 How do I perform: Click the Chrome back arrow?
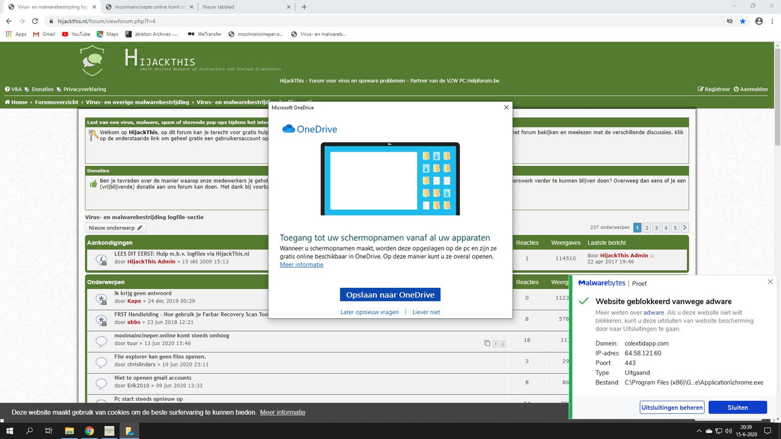(x=9, y=21)
